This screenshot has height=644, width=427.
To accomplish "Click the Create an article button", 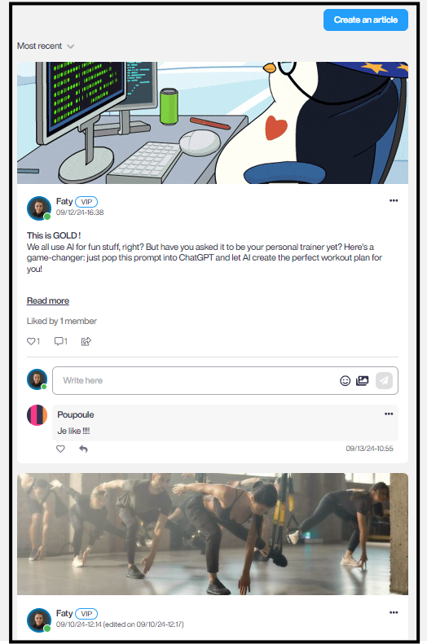I will pos(365,20).
